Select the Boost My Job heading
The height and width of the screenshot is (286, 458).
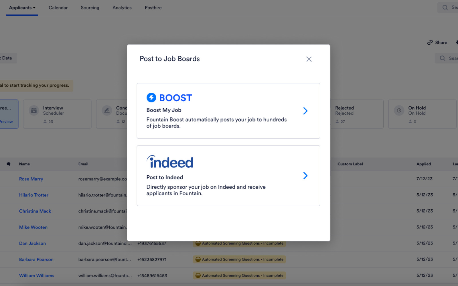click(164, 110)
